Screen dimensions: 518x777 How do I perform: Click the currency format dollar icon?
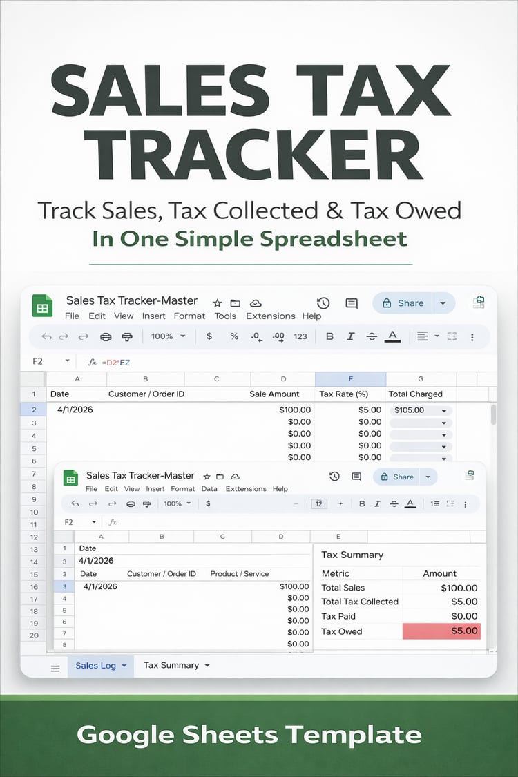click(x=209, y=336)
